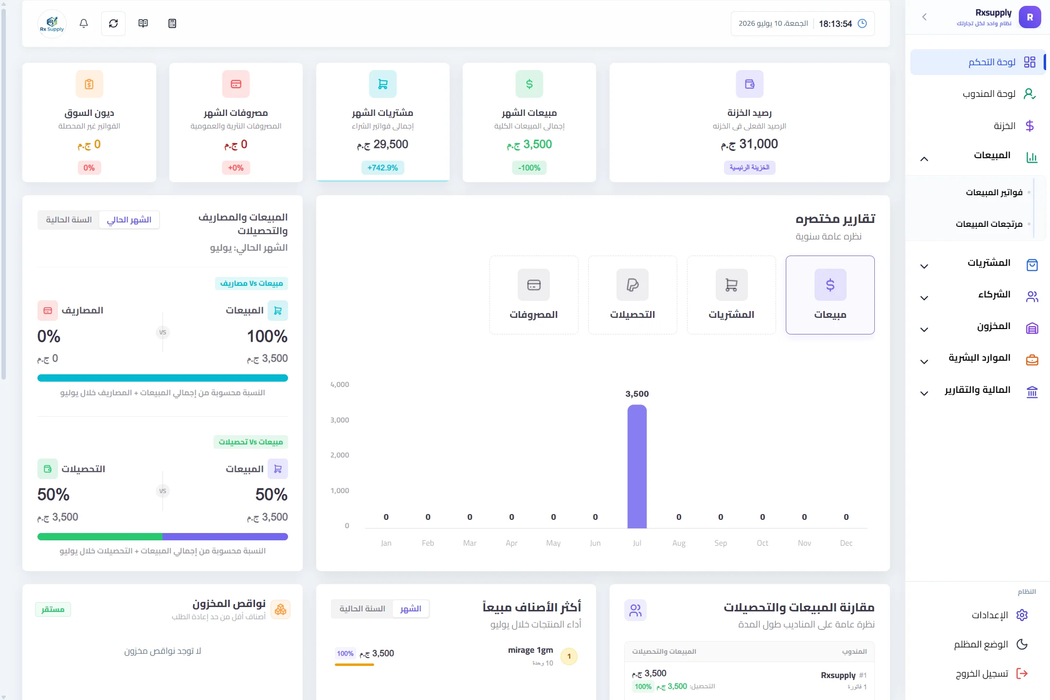Click the cyan cart icon beside المبيعات
The image size is (1050, 700).
278,311
